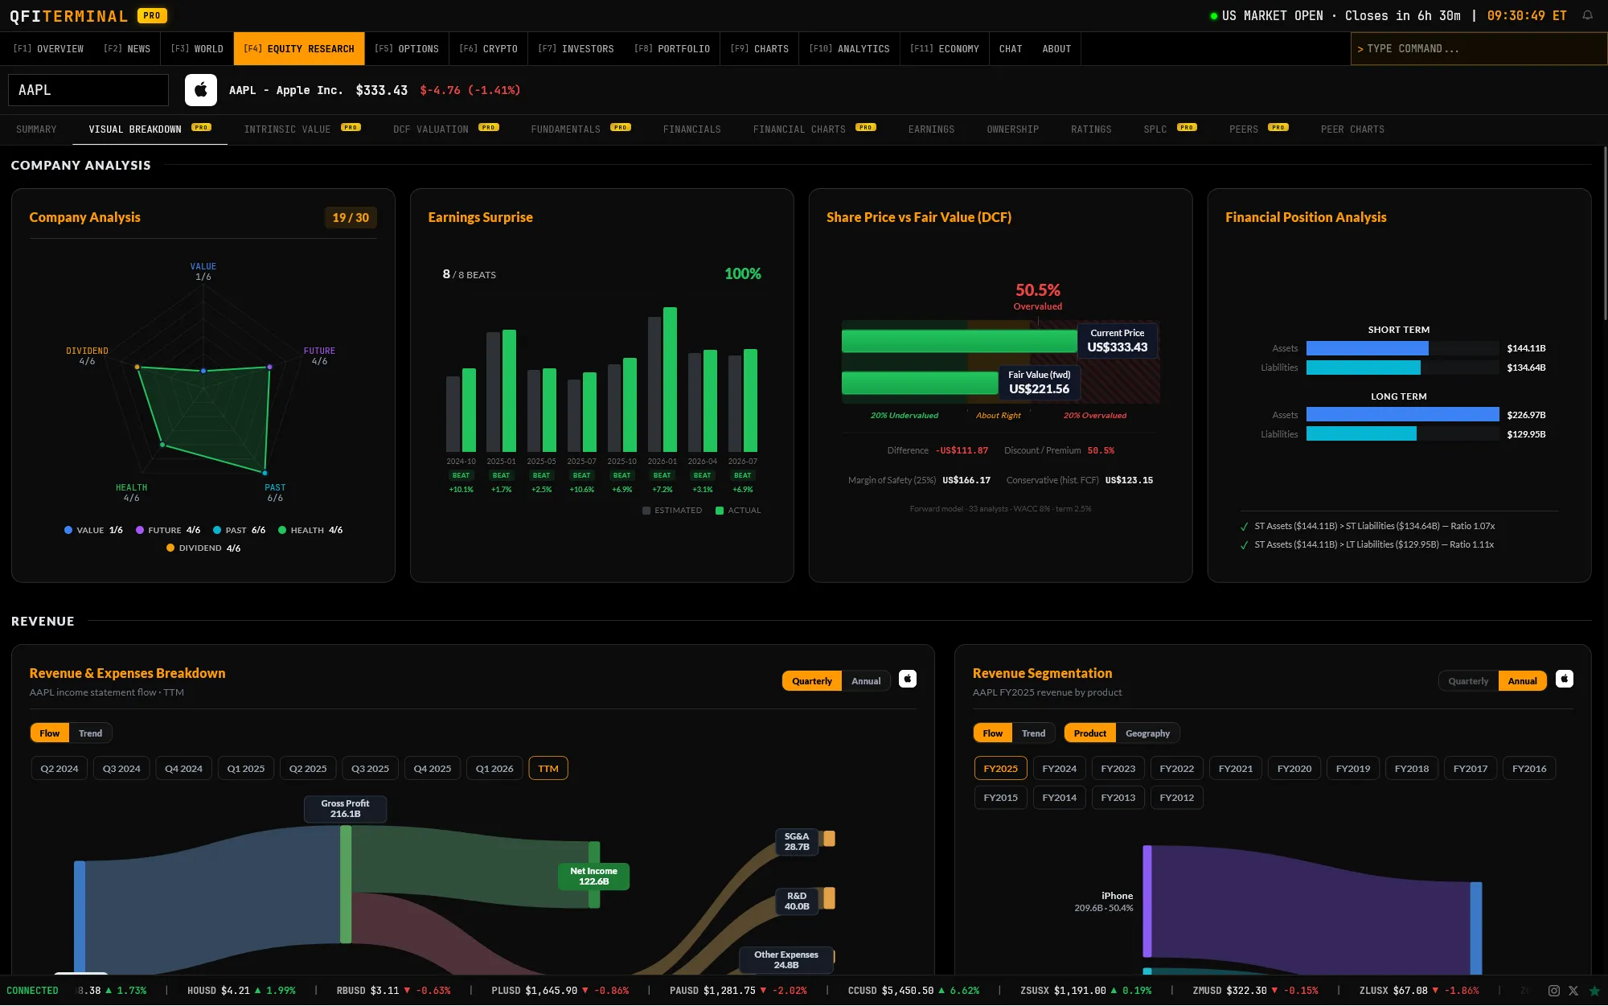Click the Apple icon in Revenue & Expenses Breakdown
Screen dimensions: 1608x1006
pos(908,679)
